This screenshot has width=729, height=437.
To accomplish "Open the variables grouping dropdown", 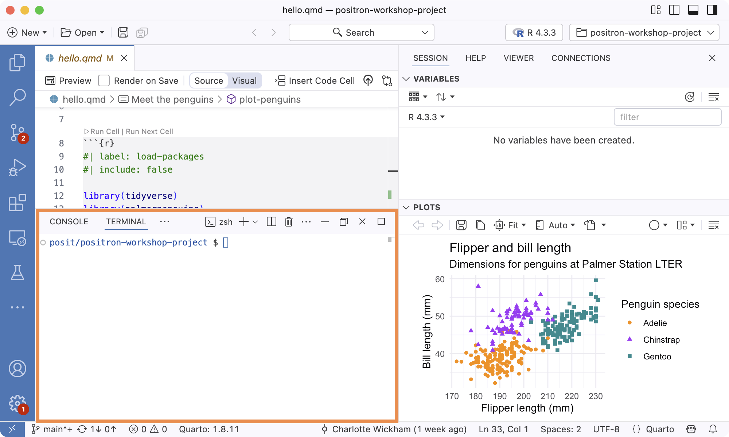I will pos(418,97).
